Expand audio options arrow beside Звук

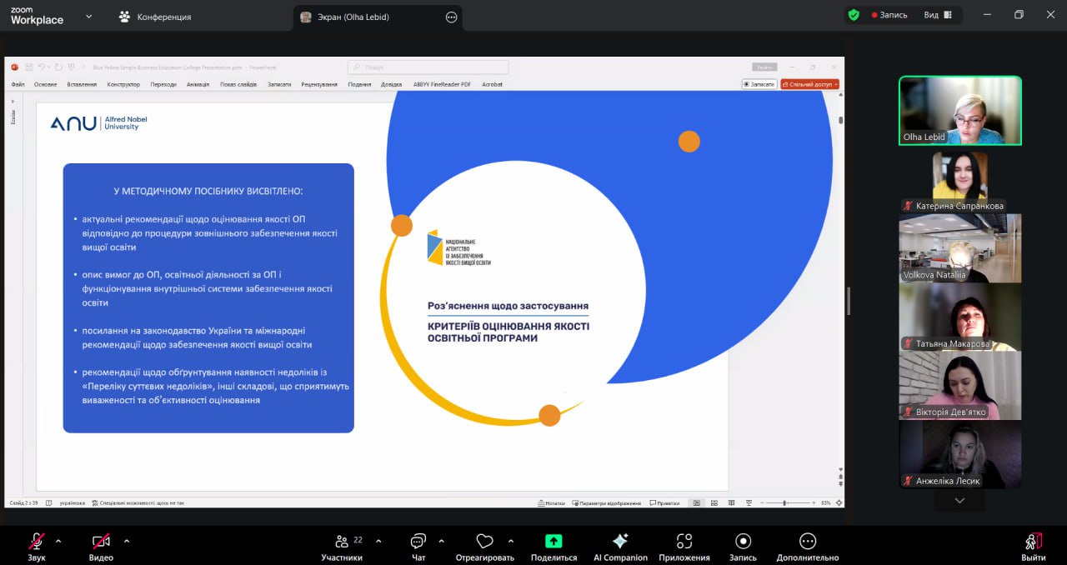[x=58, y=540]
